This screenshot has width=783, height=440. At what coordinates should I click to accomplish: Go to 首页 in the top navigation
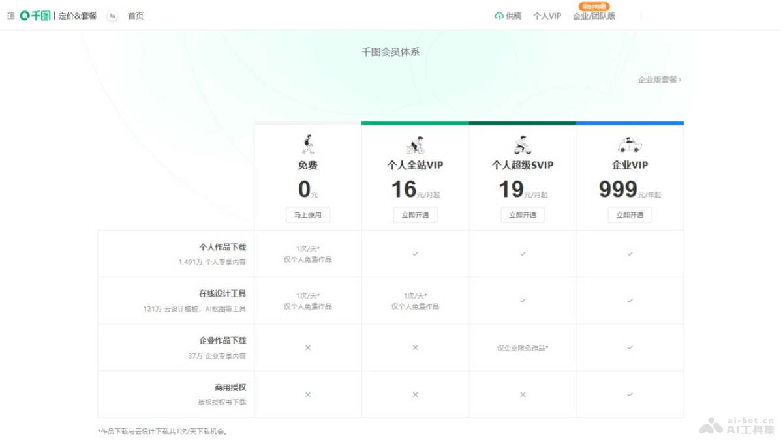point(136,16)
